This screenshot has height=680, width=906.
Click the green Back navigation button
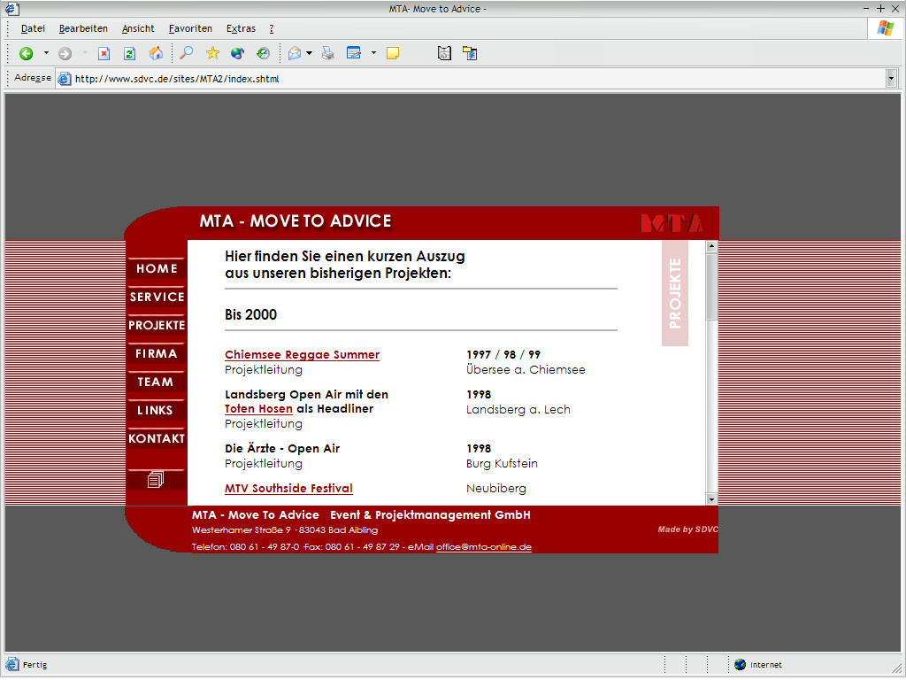coord(27,54)
